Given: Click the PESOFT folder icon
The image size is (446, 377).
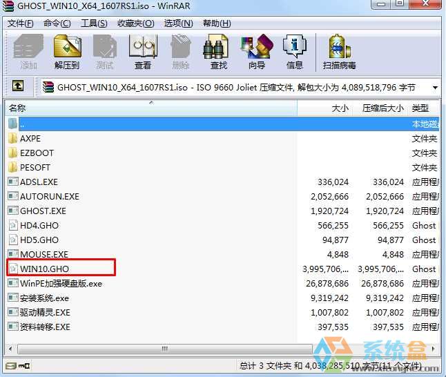Looking at the screenshot, I should click(x=12, y=168).
